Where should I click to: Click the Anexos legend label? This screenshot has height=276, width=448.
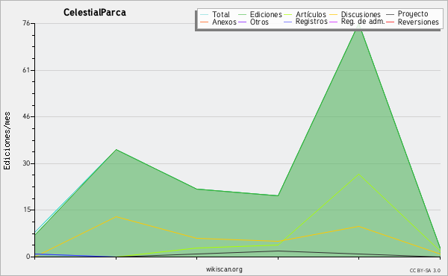(x=224, y=22)
